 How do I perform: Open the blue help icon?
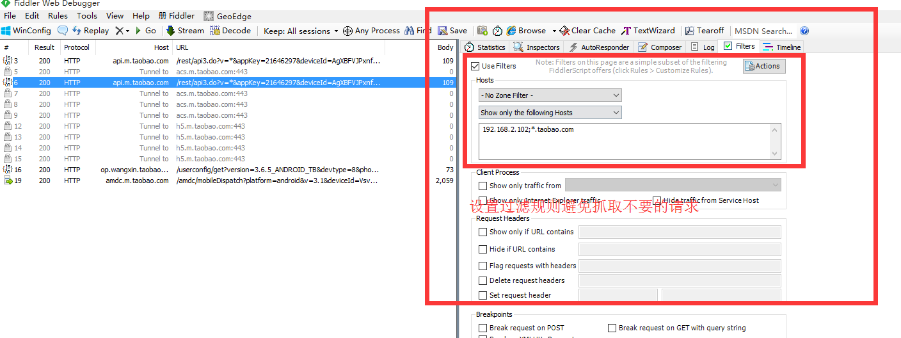[x=804, y=31]
